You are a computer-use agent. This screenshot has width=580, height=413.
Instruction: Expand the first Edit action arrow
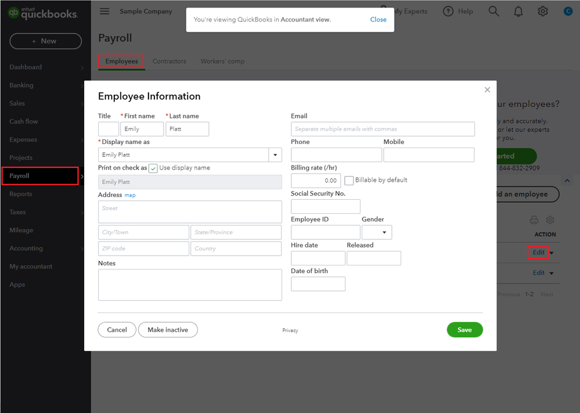(552, 253)
